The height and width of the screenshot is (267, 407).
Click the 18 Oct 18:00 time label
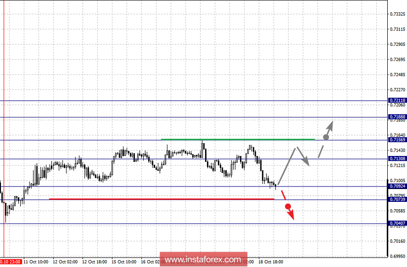[271, 262]
